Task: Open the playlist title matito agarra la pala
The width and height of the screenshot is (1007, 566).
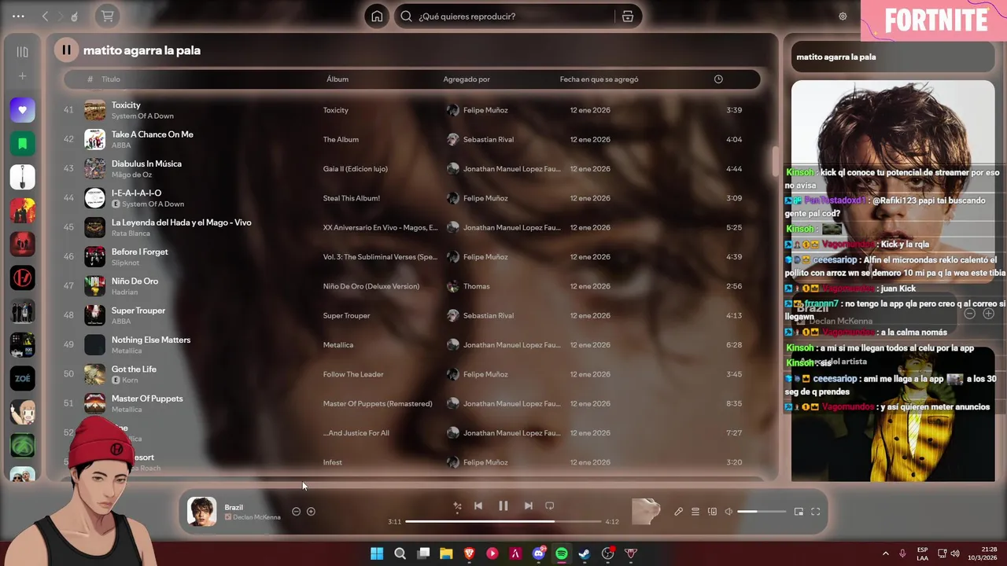Action: [142, 50]
